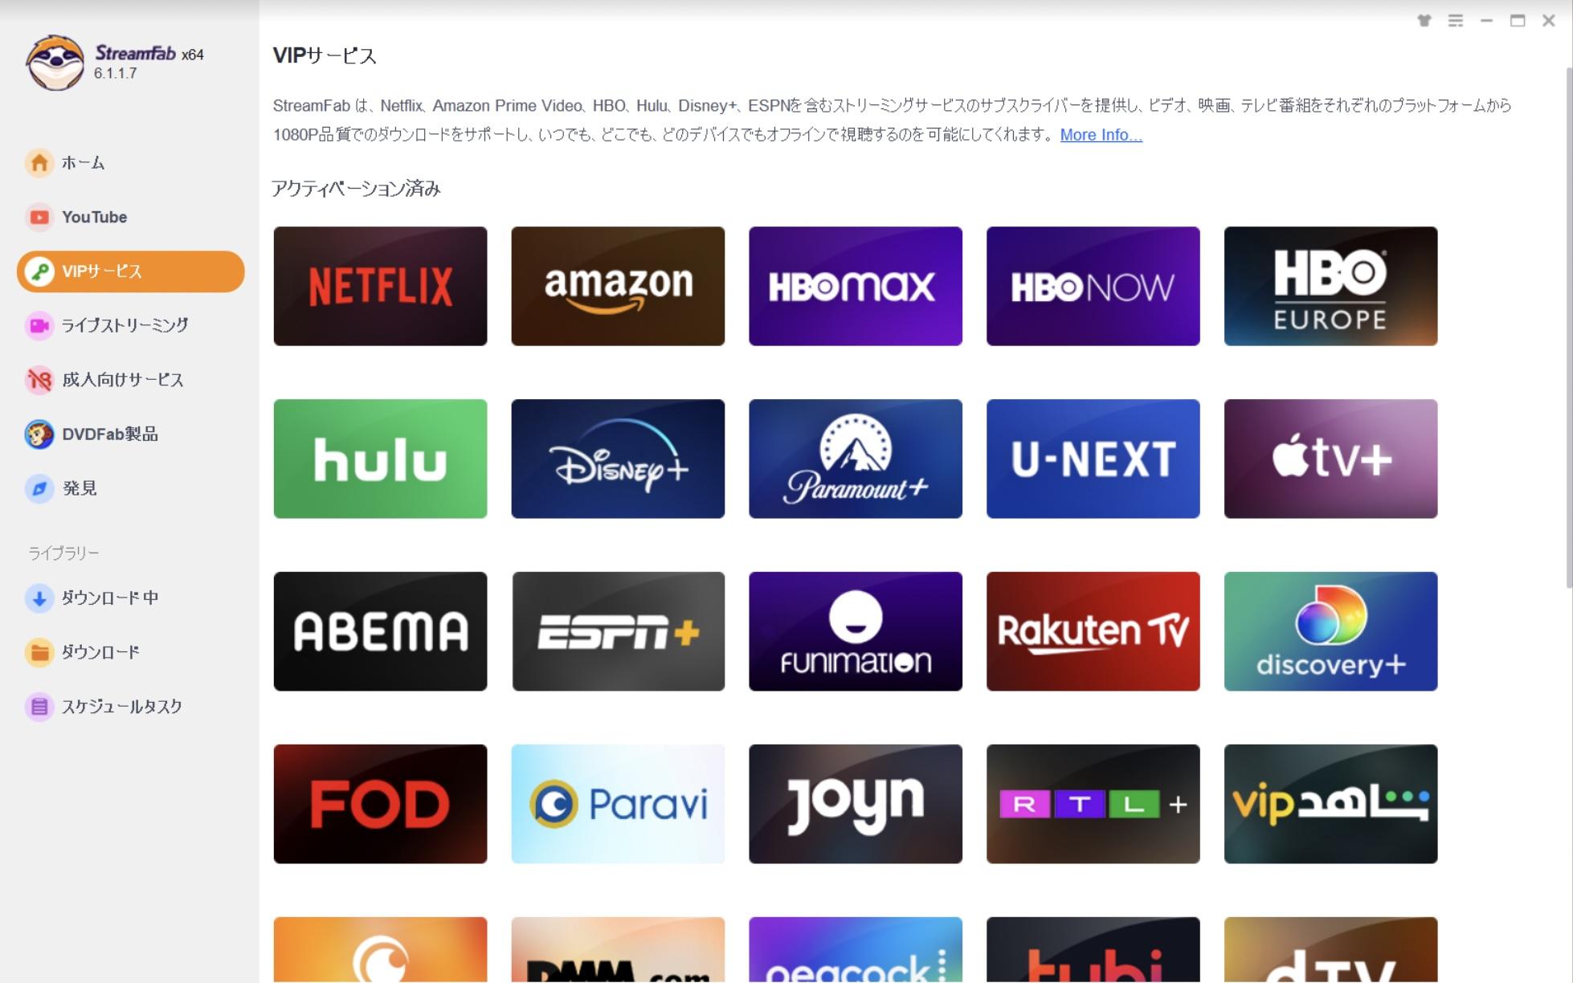Click the version number 6.1.1.7
This screenshot has width=1573, height=983.
tap(115, 73)
